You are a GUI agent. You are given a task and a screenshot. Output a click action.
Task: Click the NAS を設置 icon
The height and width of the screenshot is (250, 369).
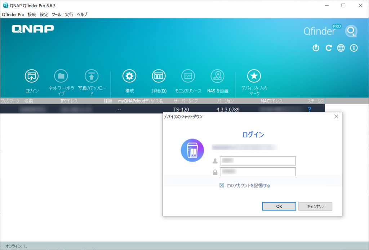click(217, 76)
